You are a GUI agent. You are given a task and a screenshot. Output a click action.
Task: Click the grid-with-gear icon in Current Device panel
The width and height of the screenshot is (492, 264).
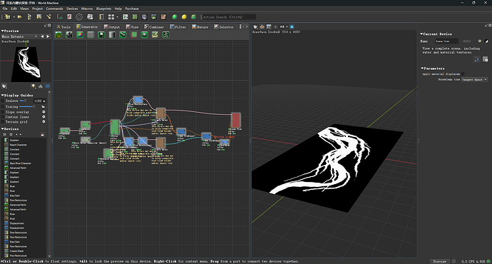coord(486,59)
